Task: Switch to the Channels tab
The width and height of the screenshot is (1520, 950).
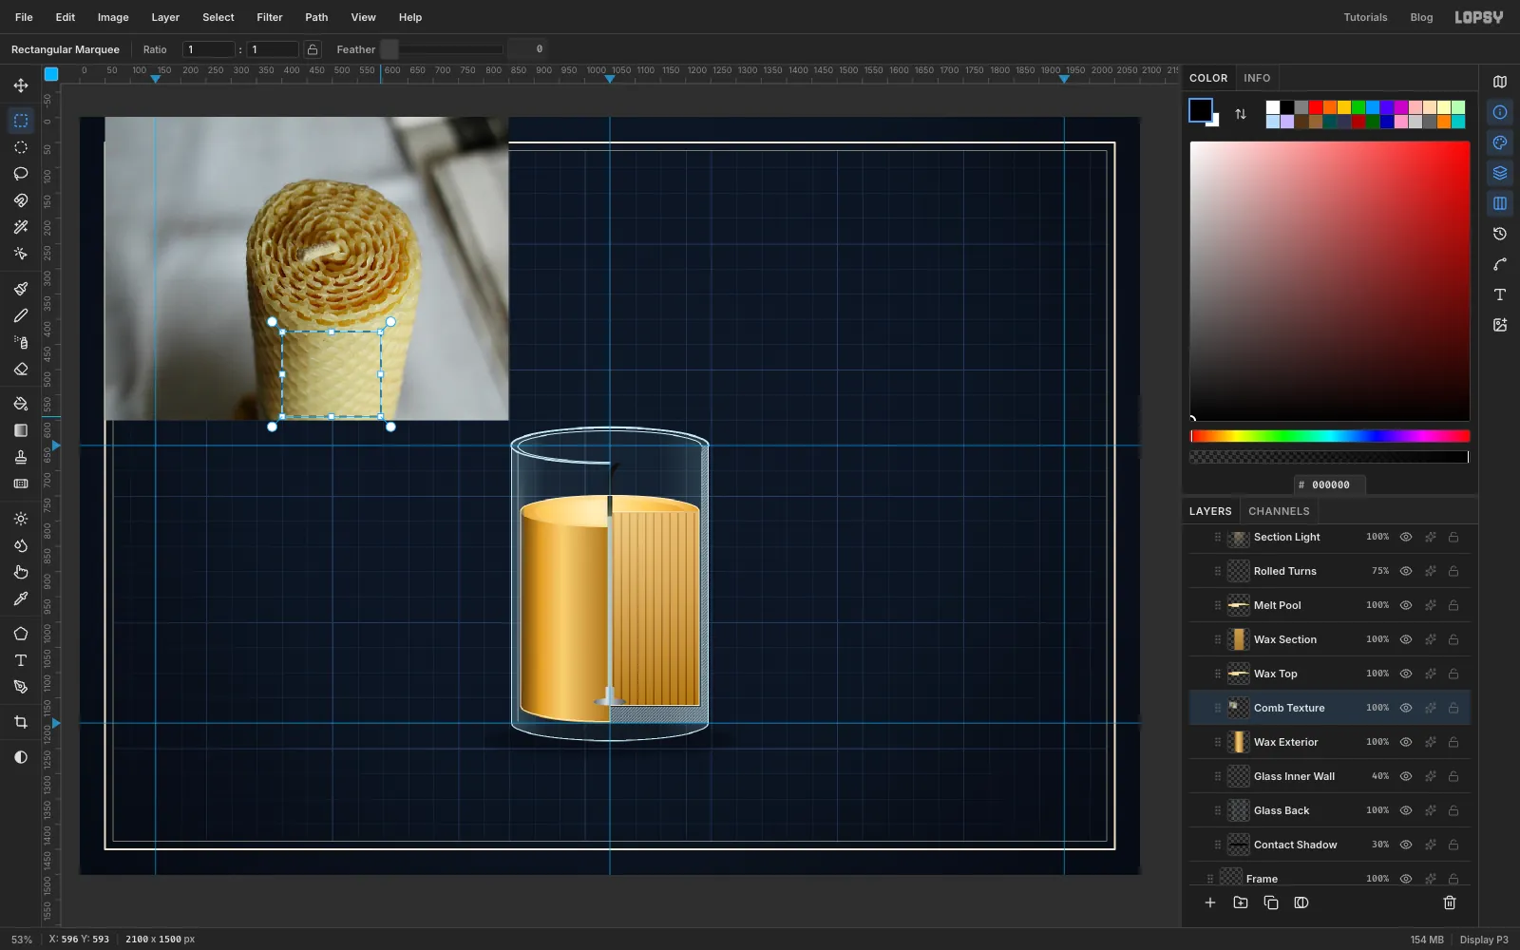Action: (1279, 511)
